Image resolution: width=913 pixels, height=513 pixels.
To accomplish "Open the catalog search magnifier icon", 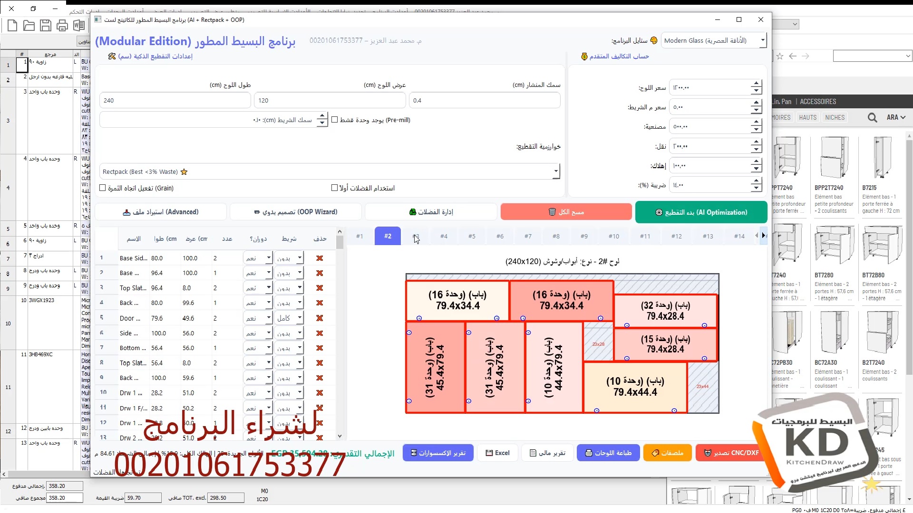I will (x=872, y=117).
